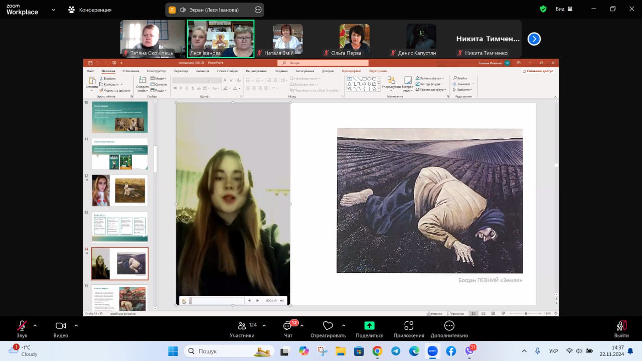Open the Приложения apps icon
The image size is (642, 361).
click(x=409, y=329)
